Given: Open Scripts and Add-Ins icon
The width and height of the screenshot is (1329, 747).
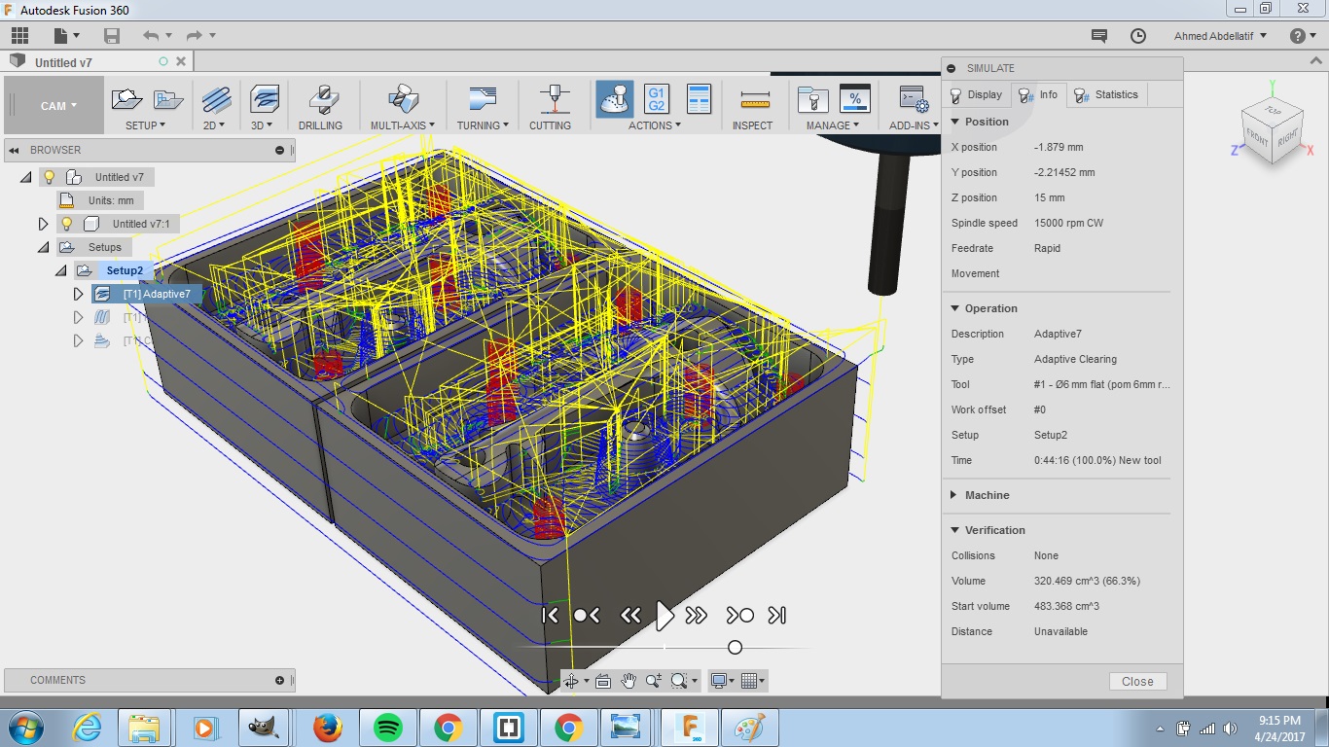Looking at the screenshot, I should 914,99.
